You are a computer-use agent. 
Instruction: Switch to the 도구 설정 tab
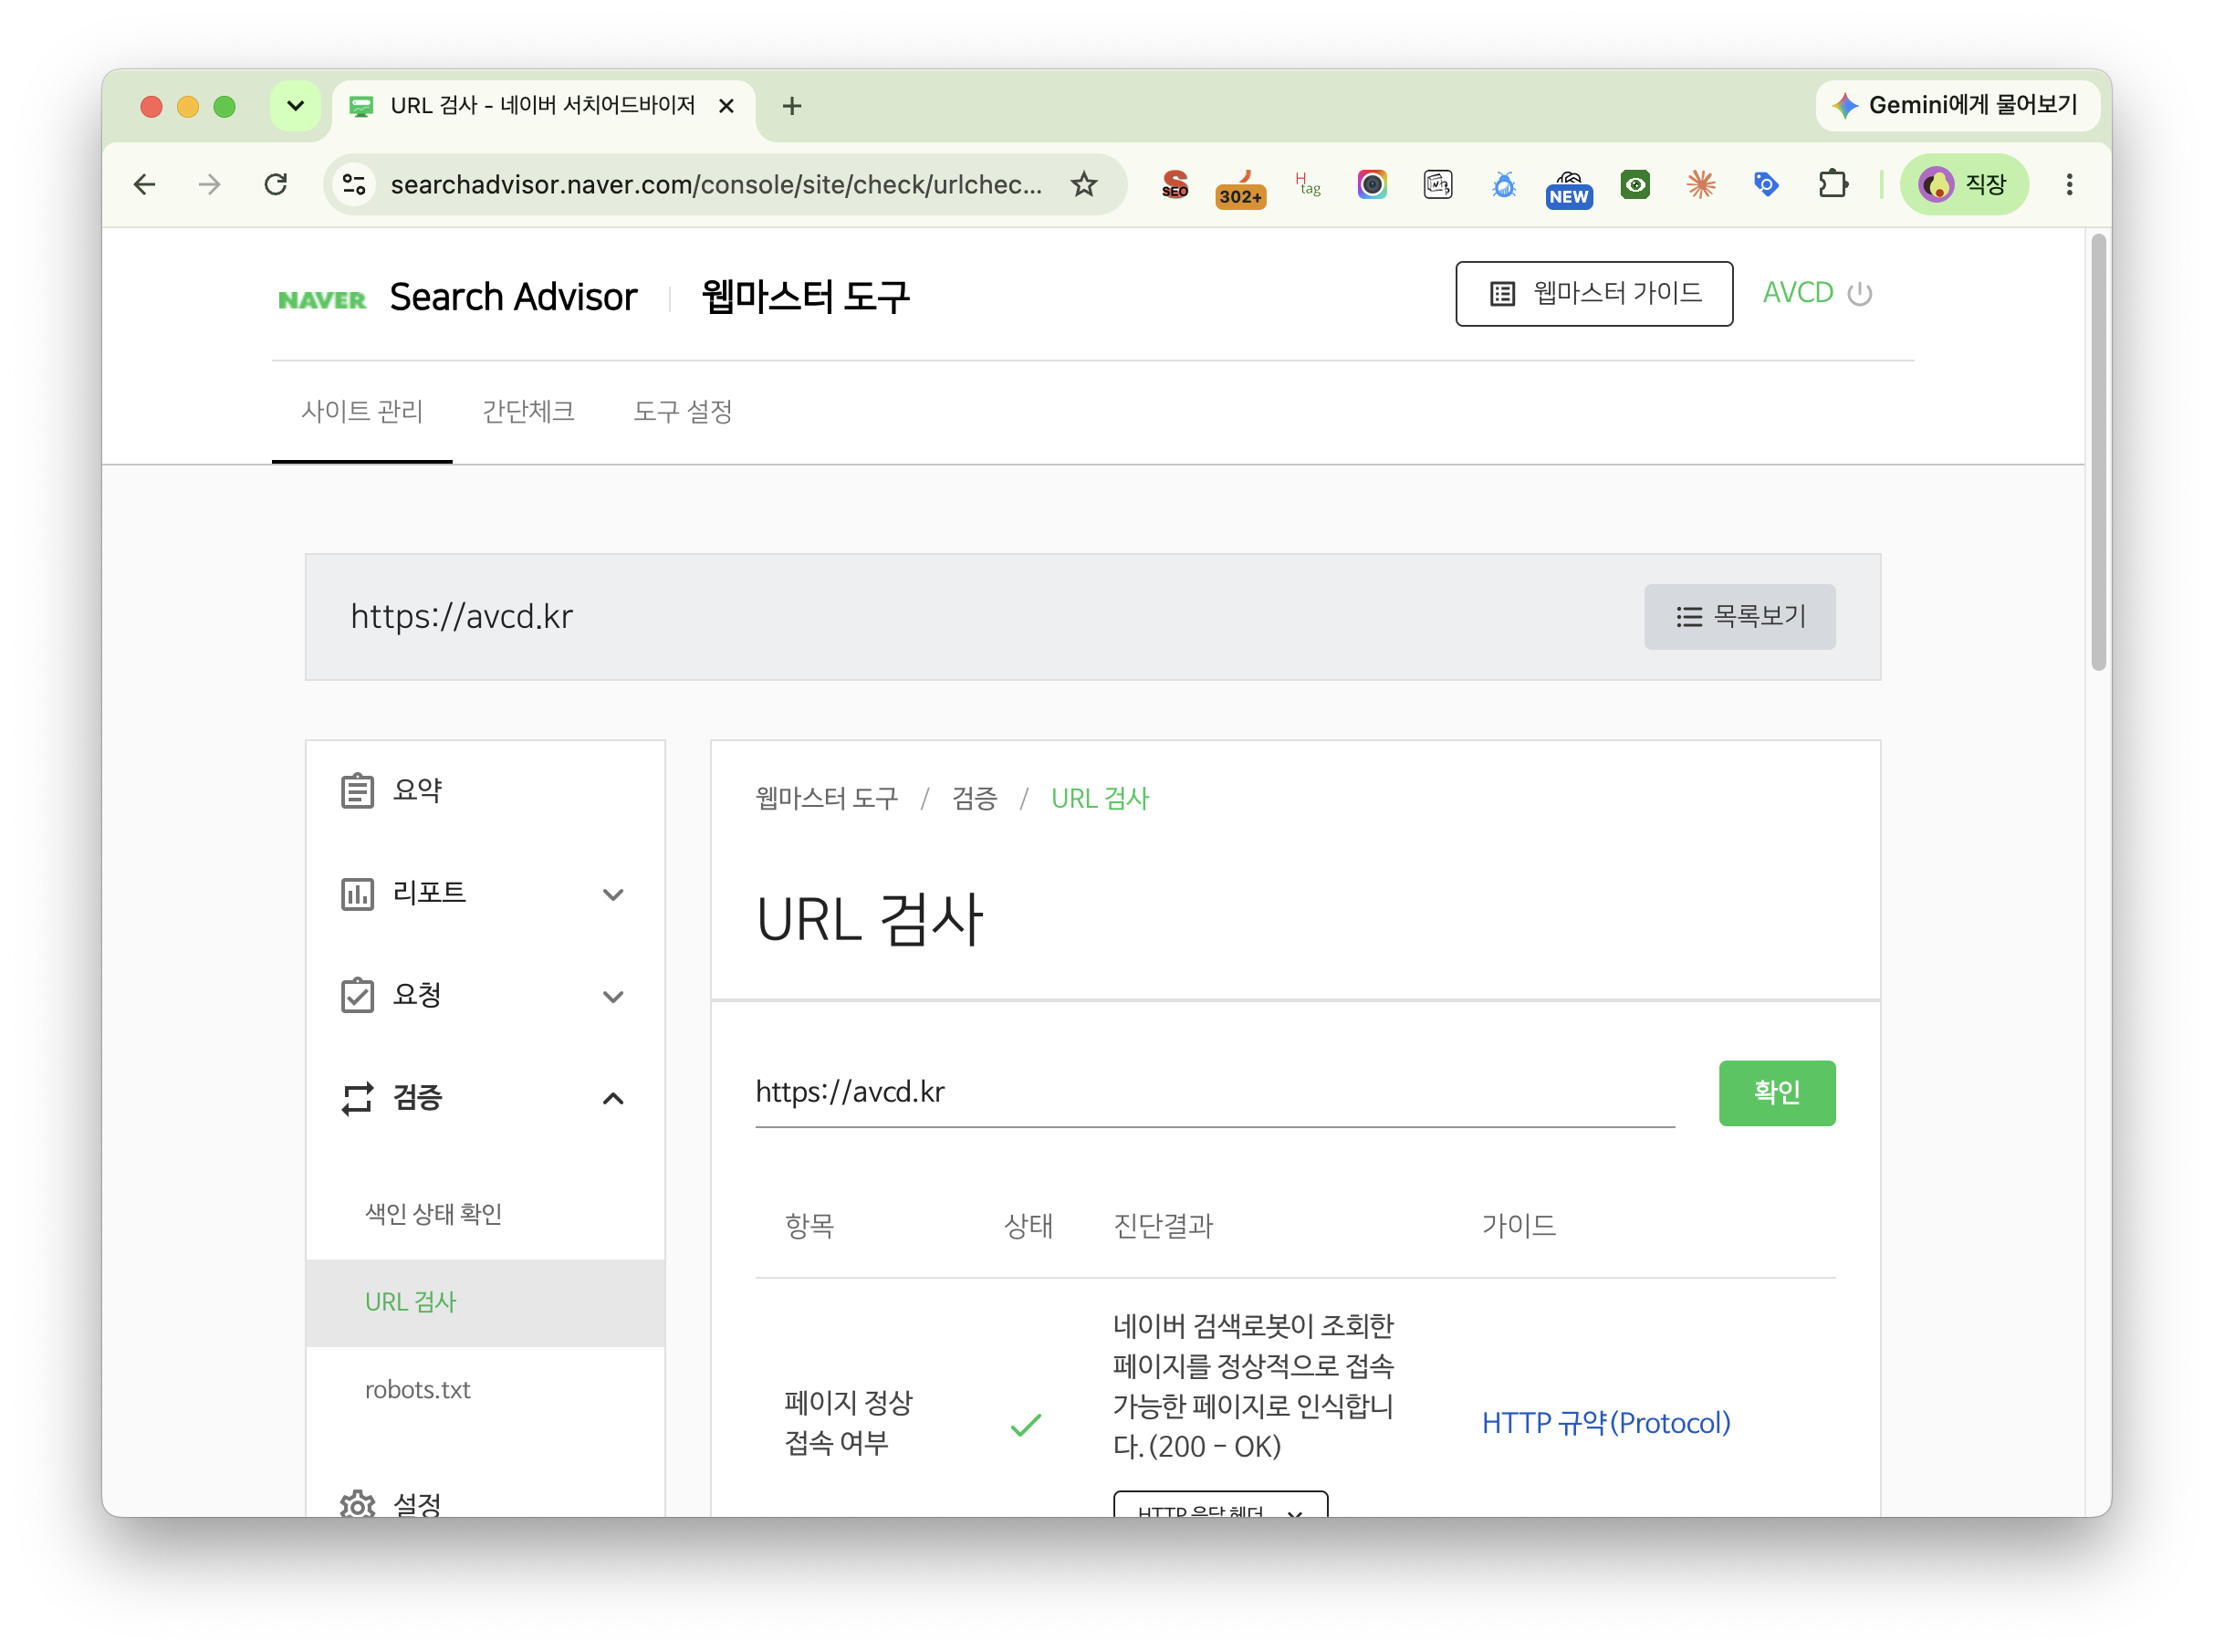point(682,411)
